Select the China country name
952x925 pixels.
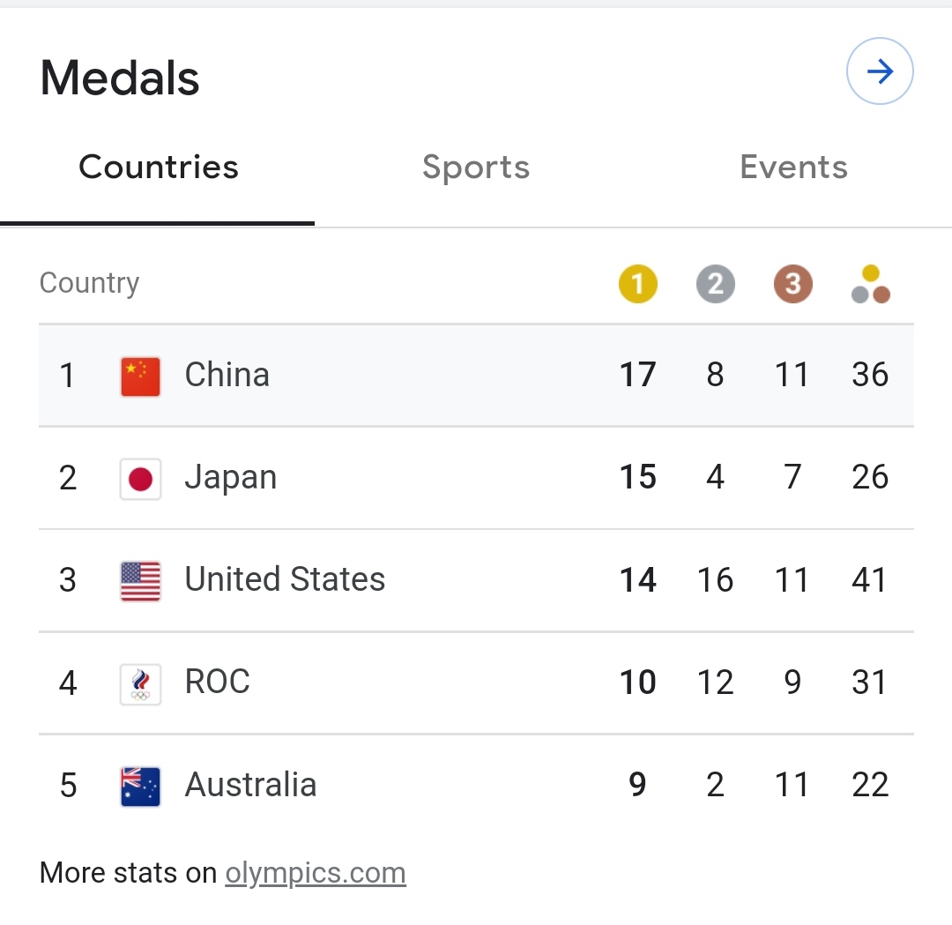pyautogui.click(x=227, y=375)
